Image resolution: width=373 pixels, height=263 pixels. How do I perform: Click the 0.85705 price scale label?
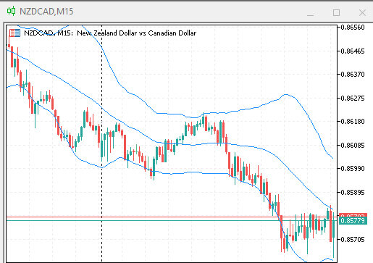pyautogui.click(x=353, y=240)
